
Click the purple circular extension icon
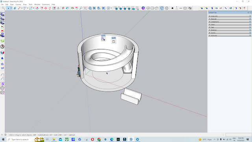pyautogui.click(x=143, y=8)
